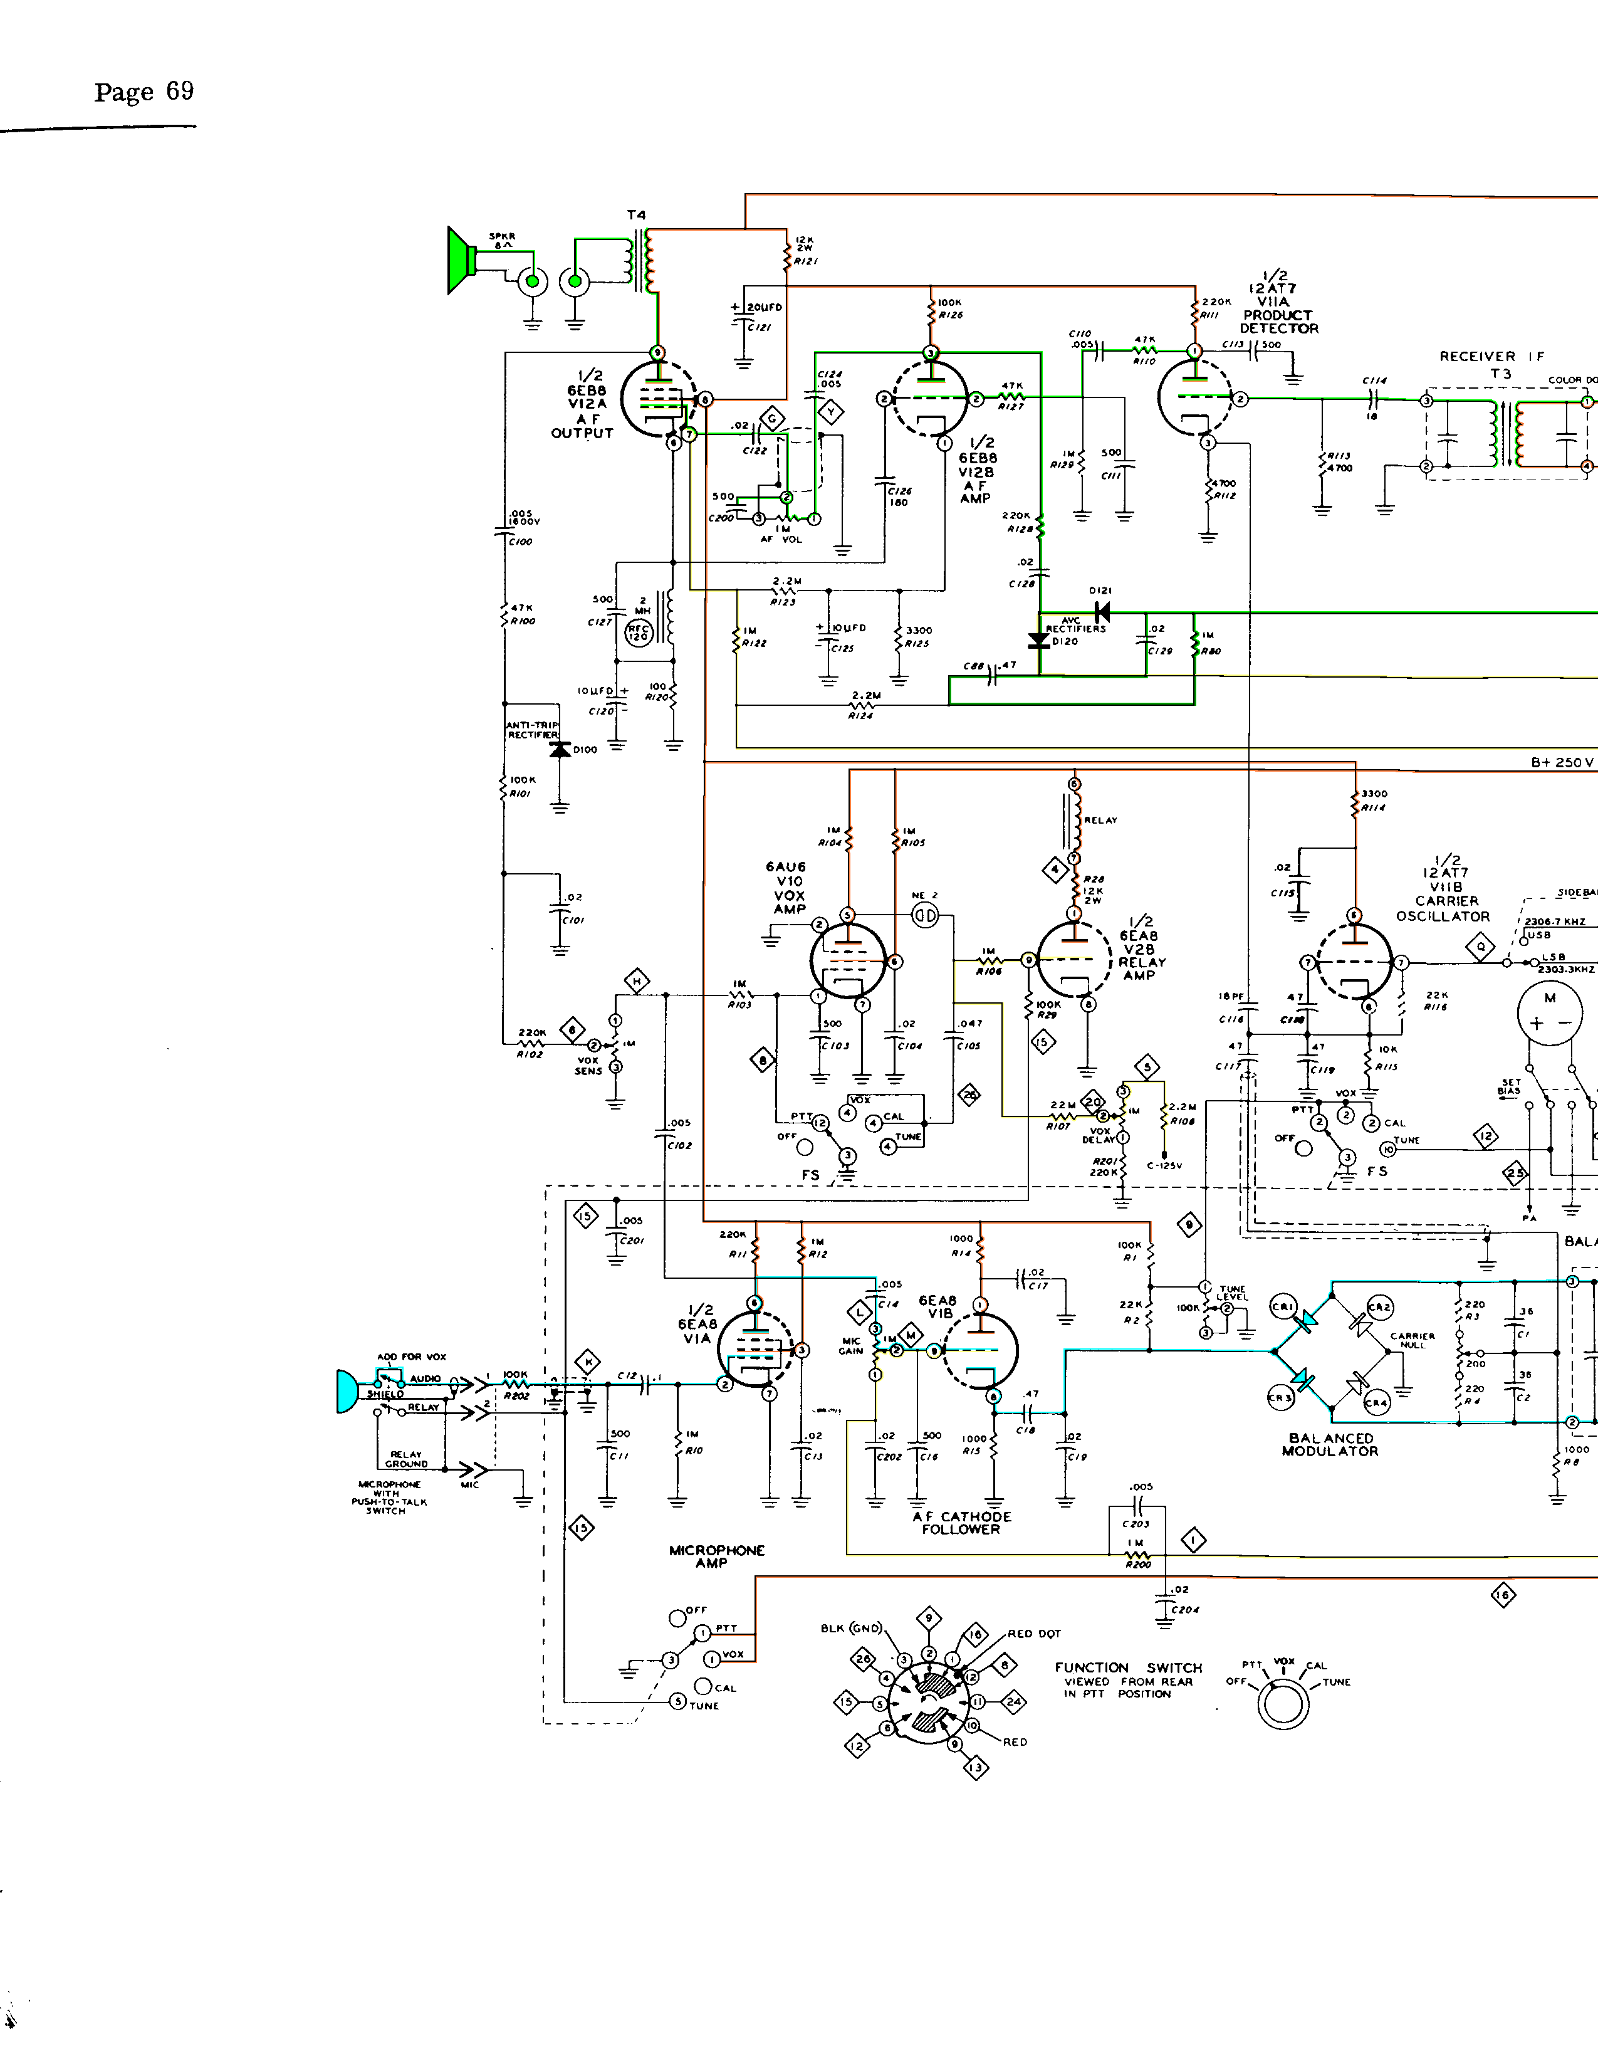Click the V11B carrier oscillator tube
The width and height of the screenshot is (1598, 2068).
(x=1355, y=962)
